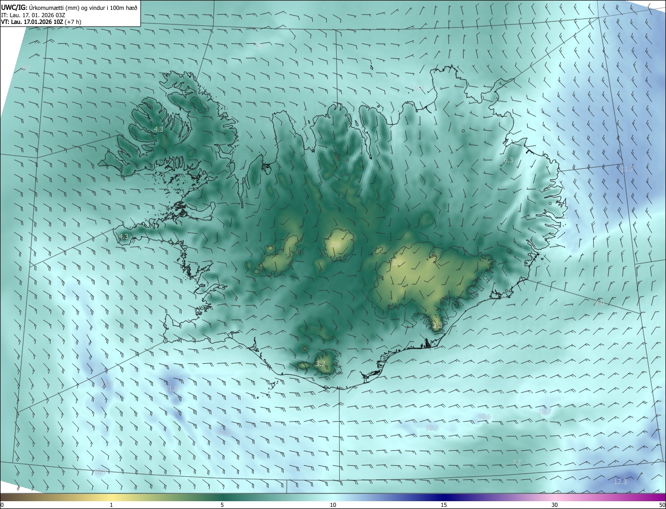
Task: Click the 'UWC/IG:' label in the header box
Action: [x=14, y=7]
